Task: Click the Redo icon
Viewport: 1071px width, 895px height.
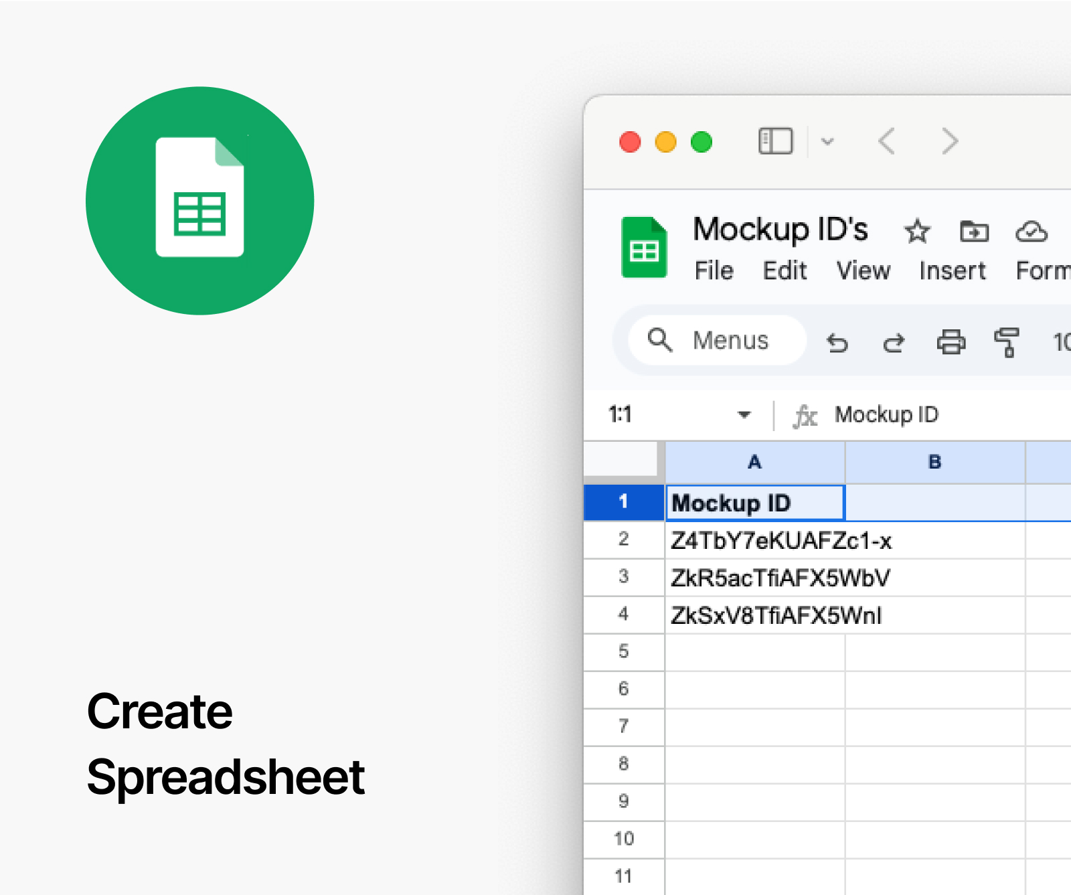Action: [893, 343]
